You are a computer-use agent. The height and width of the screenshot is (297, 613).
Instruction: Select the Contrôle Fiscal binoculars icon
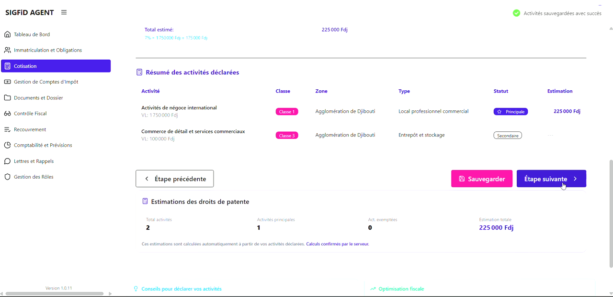7,113
